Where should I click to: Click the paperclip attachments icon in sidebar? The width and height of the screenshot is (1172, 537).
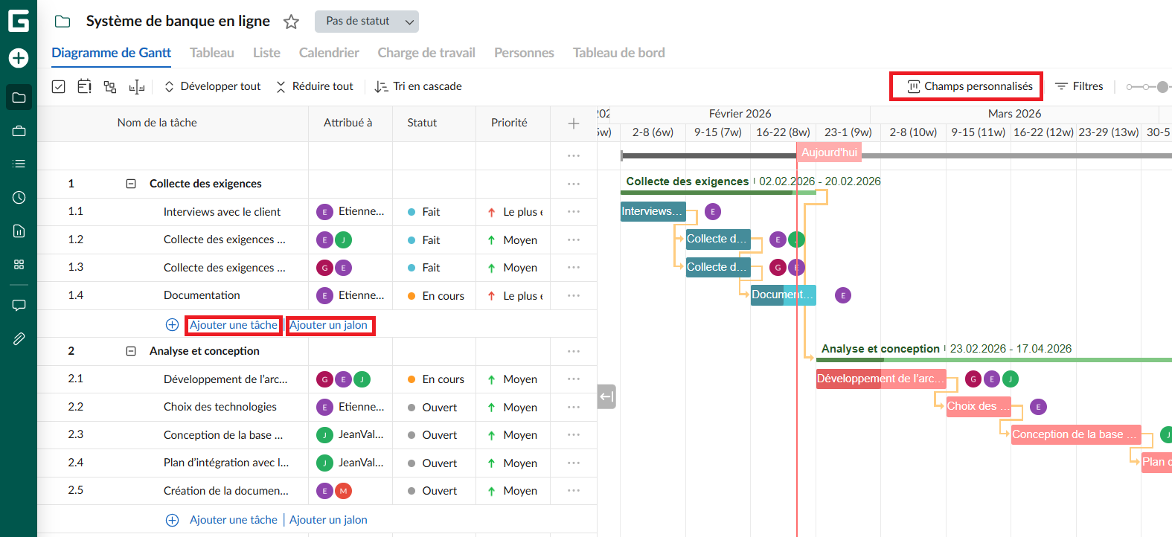click(19, 339)
